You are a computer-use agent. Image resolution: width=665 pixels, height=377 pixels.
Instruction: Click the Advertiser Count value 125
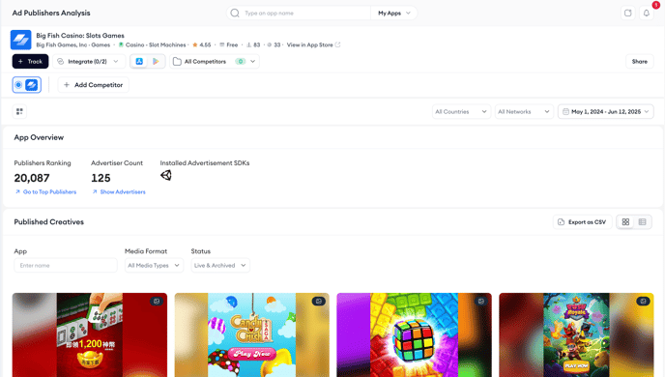101,178
